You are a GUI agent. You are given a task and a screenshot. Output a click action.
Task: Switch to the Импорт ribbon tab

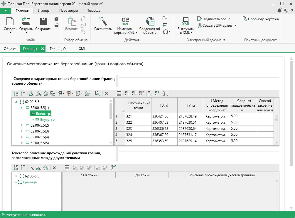point(44,11)
